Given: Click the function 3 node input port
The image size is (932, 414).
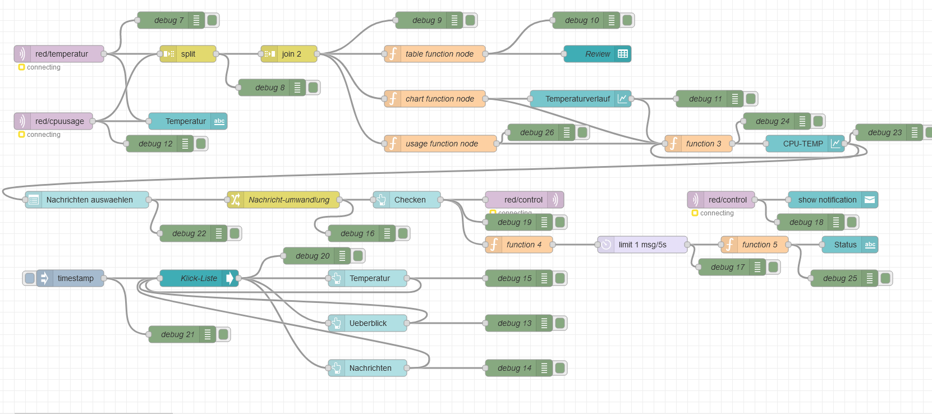Looking at the screenshot, I should (665, 144).
